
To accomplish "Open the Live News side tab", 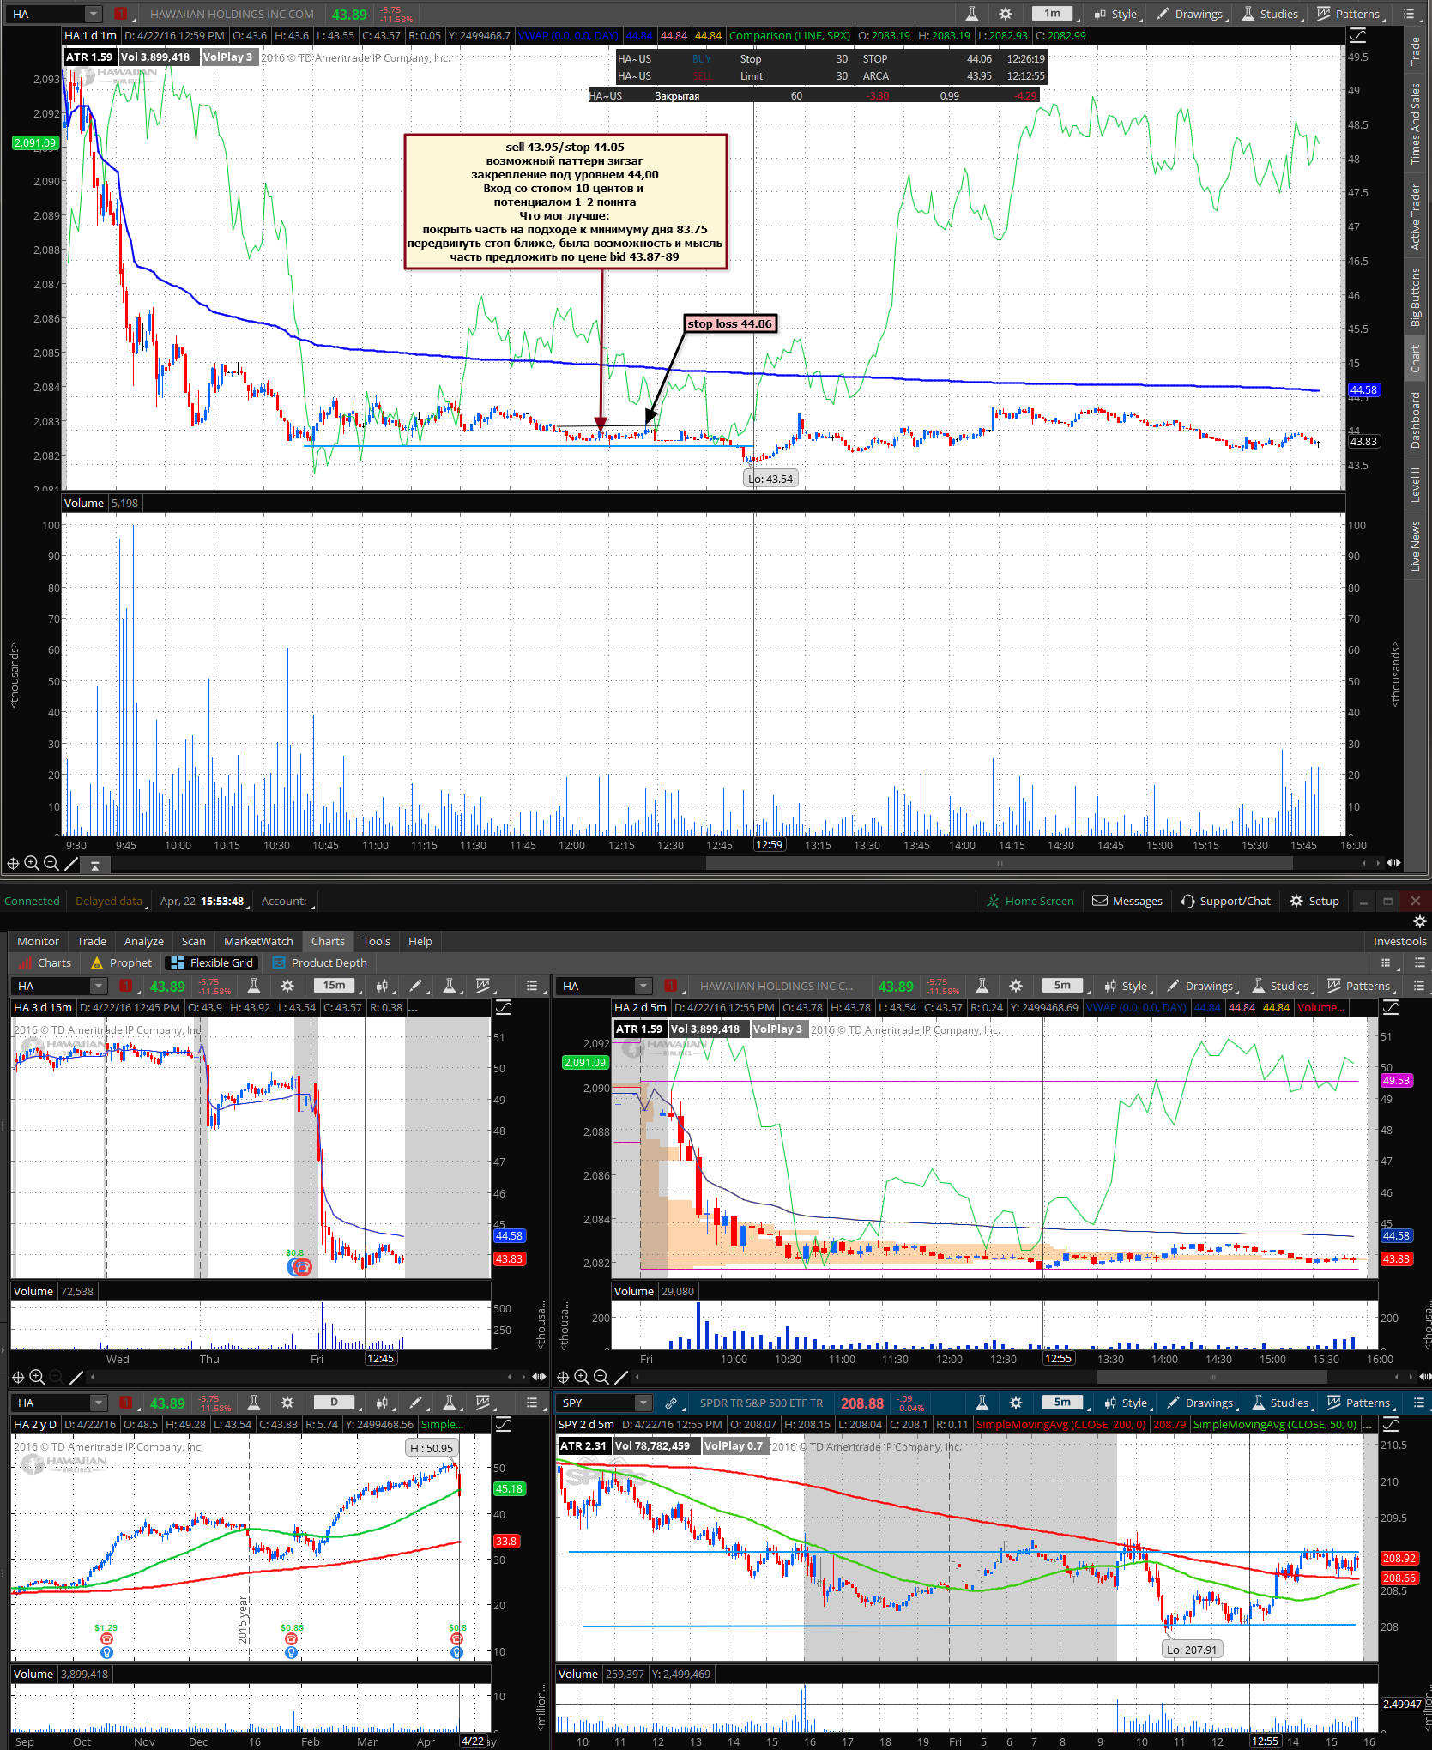I will [1415, 546].
